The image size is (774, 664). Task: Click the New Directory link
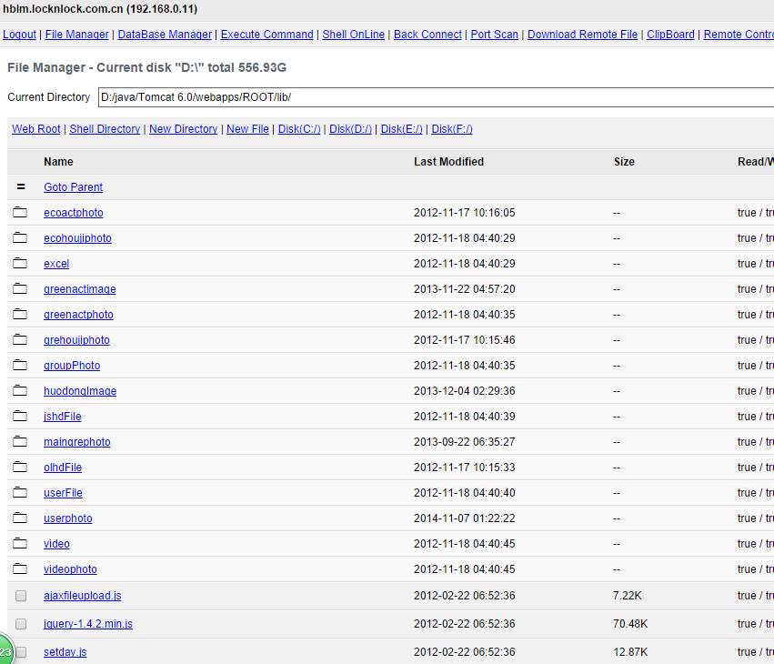(184, 129)
